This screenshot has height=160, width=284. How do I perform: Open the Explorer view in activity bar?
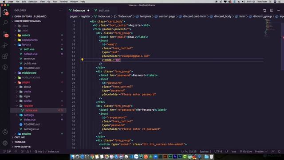[5, 12]
